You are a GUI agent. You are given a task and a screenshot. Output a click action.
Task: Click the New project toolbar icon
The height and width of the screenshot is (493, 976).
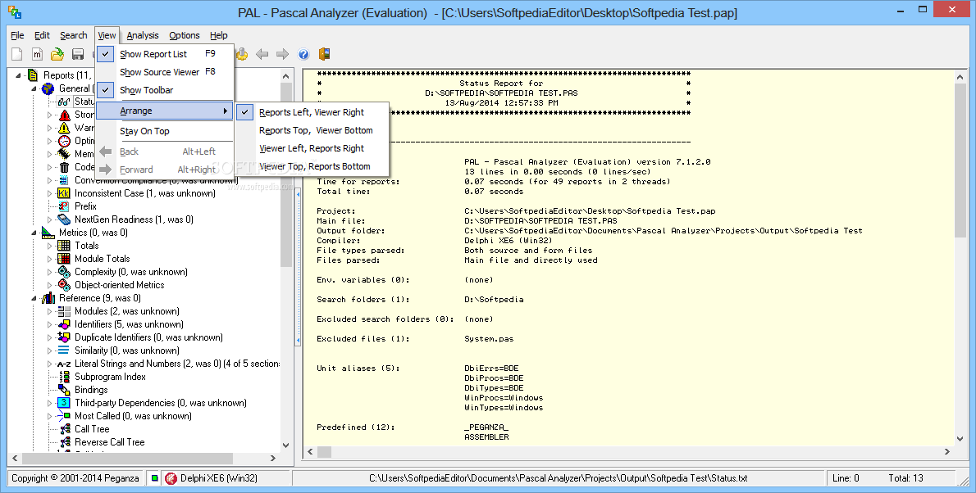click(17, 54)
